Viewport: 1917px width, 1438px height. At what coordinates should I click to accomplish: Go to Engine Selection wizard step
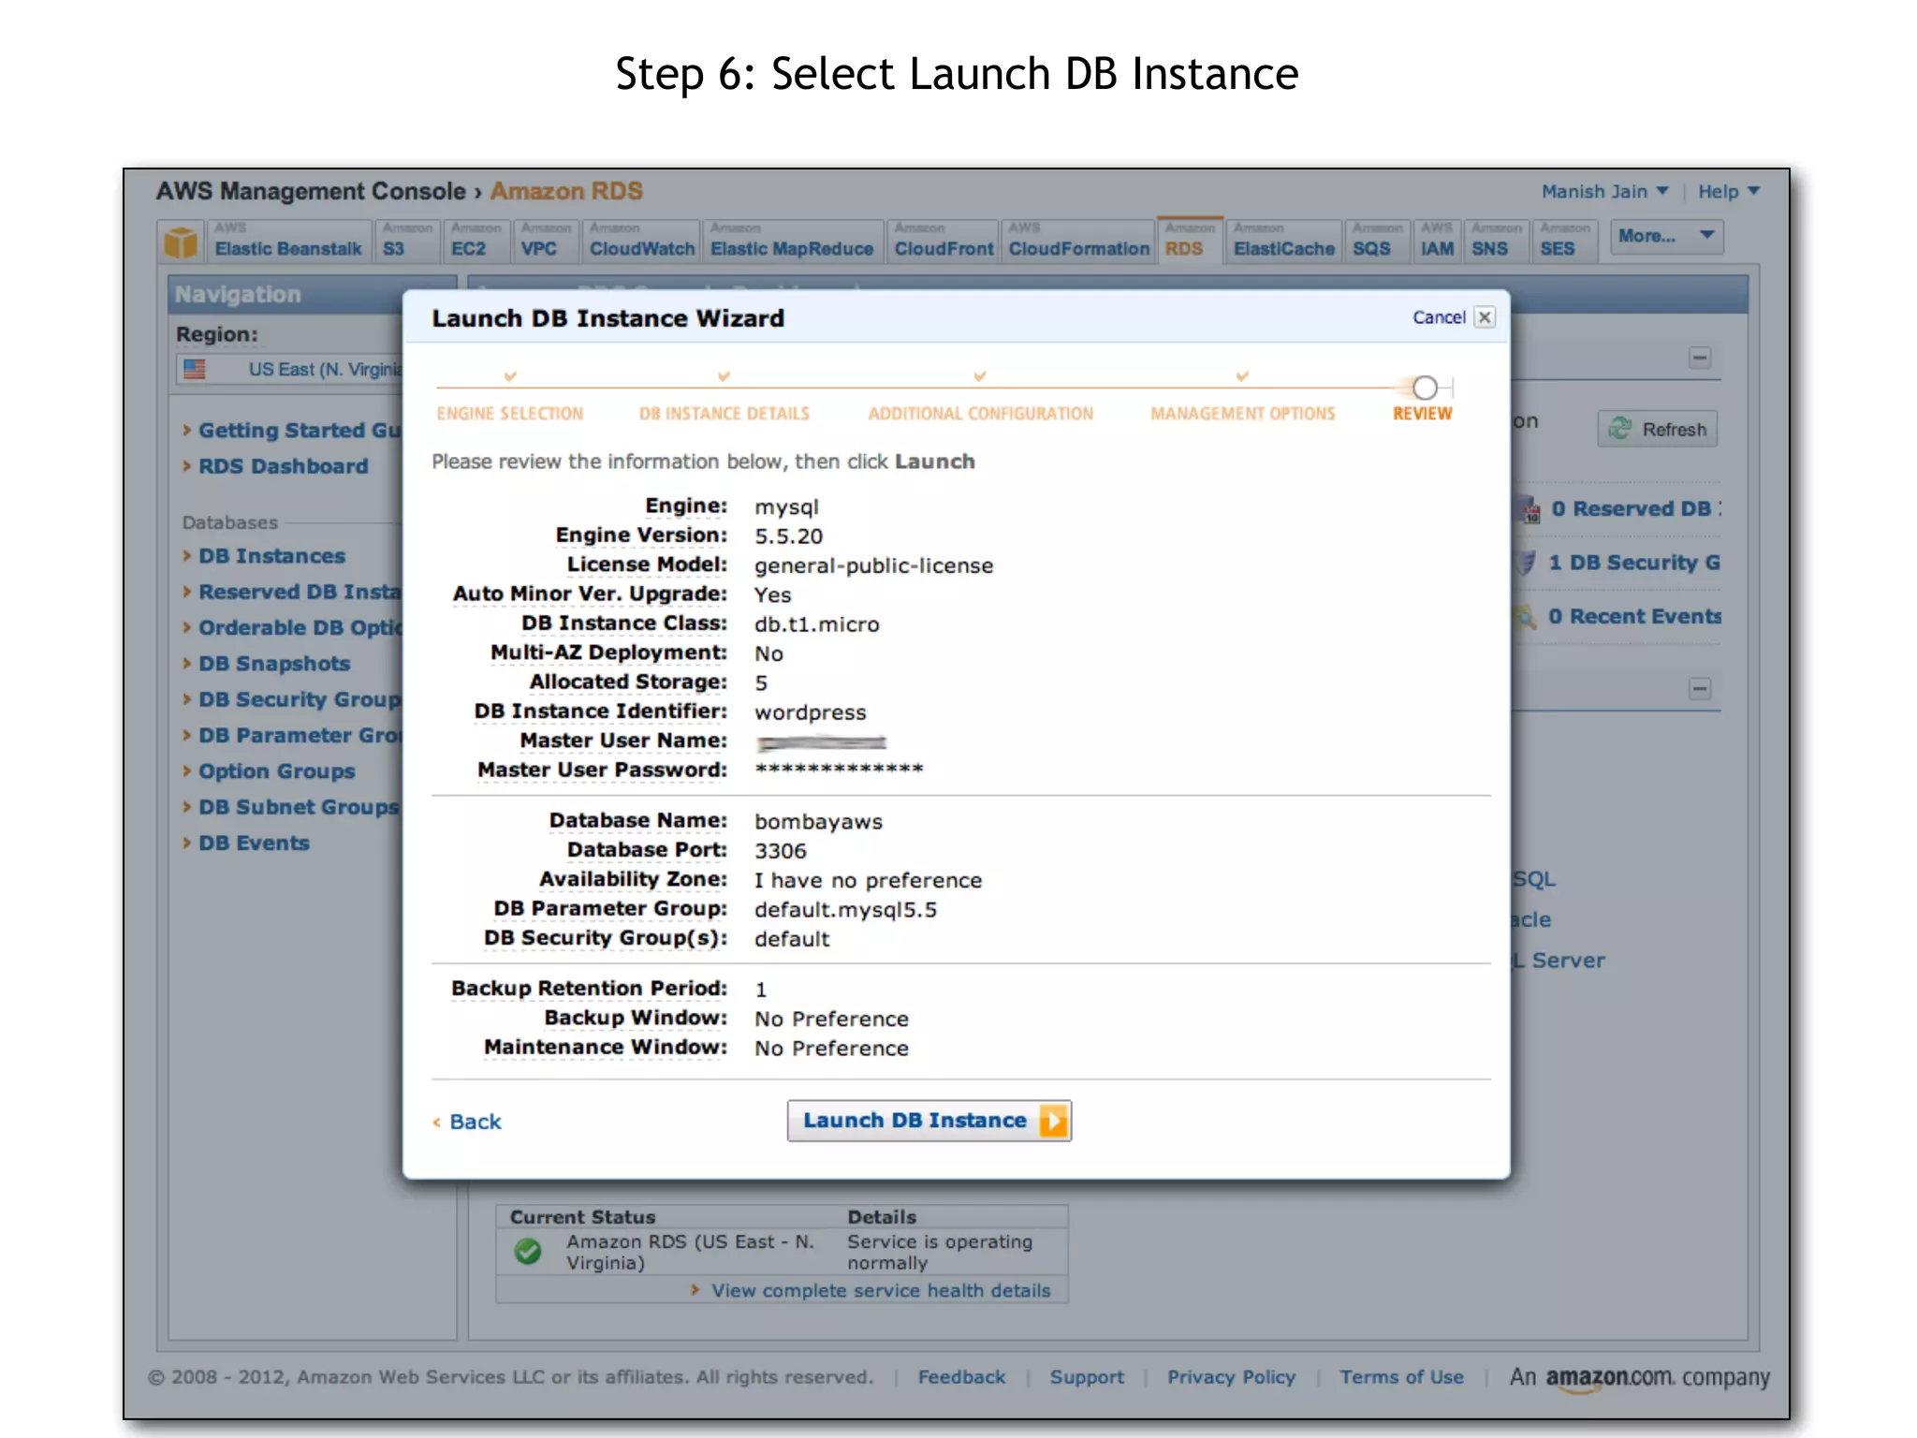coord(510,413)
